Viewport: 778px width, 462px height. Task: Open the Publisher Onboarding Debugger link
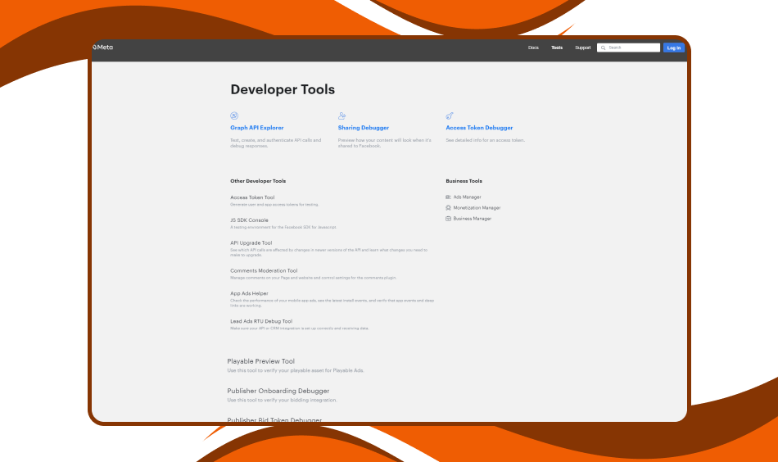coord(278,391)
